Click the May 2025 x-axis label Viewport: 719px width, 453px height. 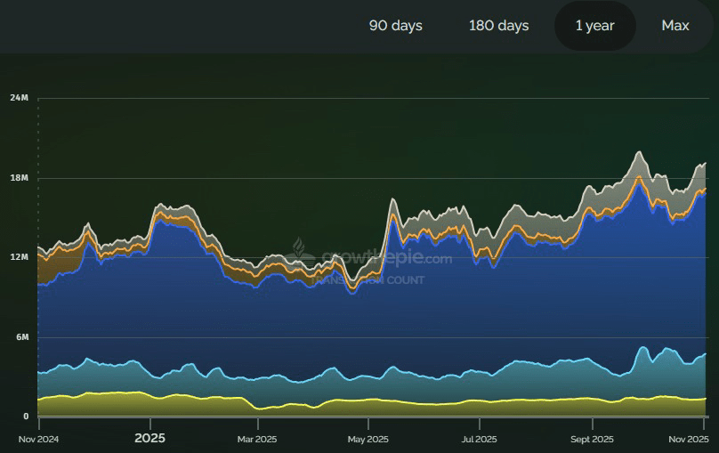pos(368,439)
